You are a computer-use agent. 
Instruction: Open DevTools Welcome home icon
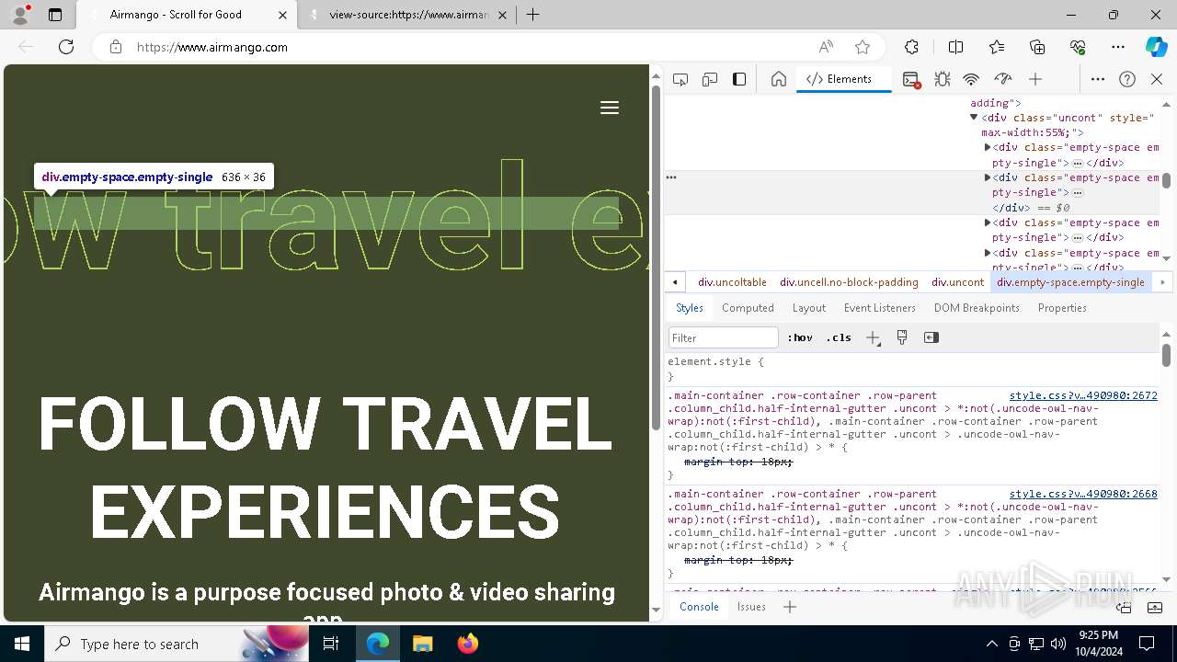(779, 79)
